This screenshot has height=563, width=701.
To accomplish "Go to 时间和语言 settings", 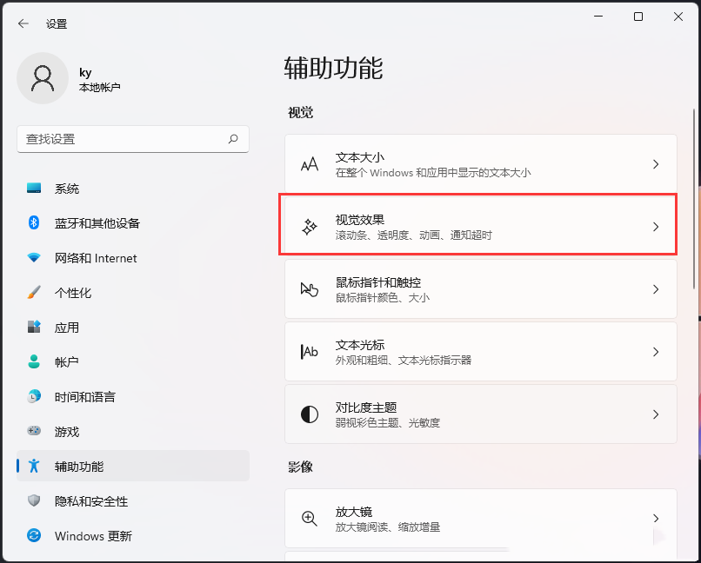I will [84, 397].
